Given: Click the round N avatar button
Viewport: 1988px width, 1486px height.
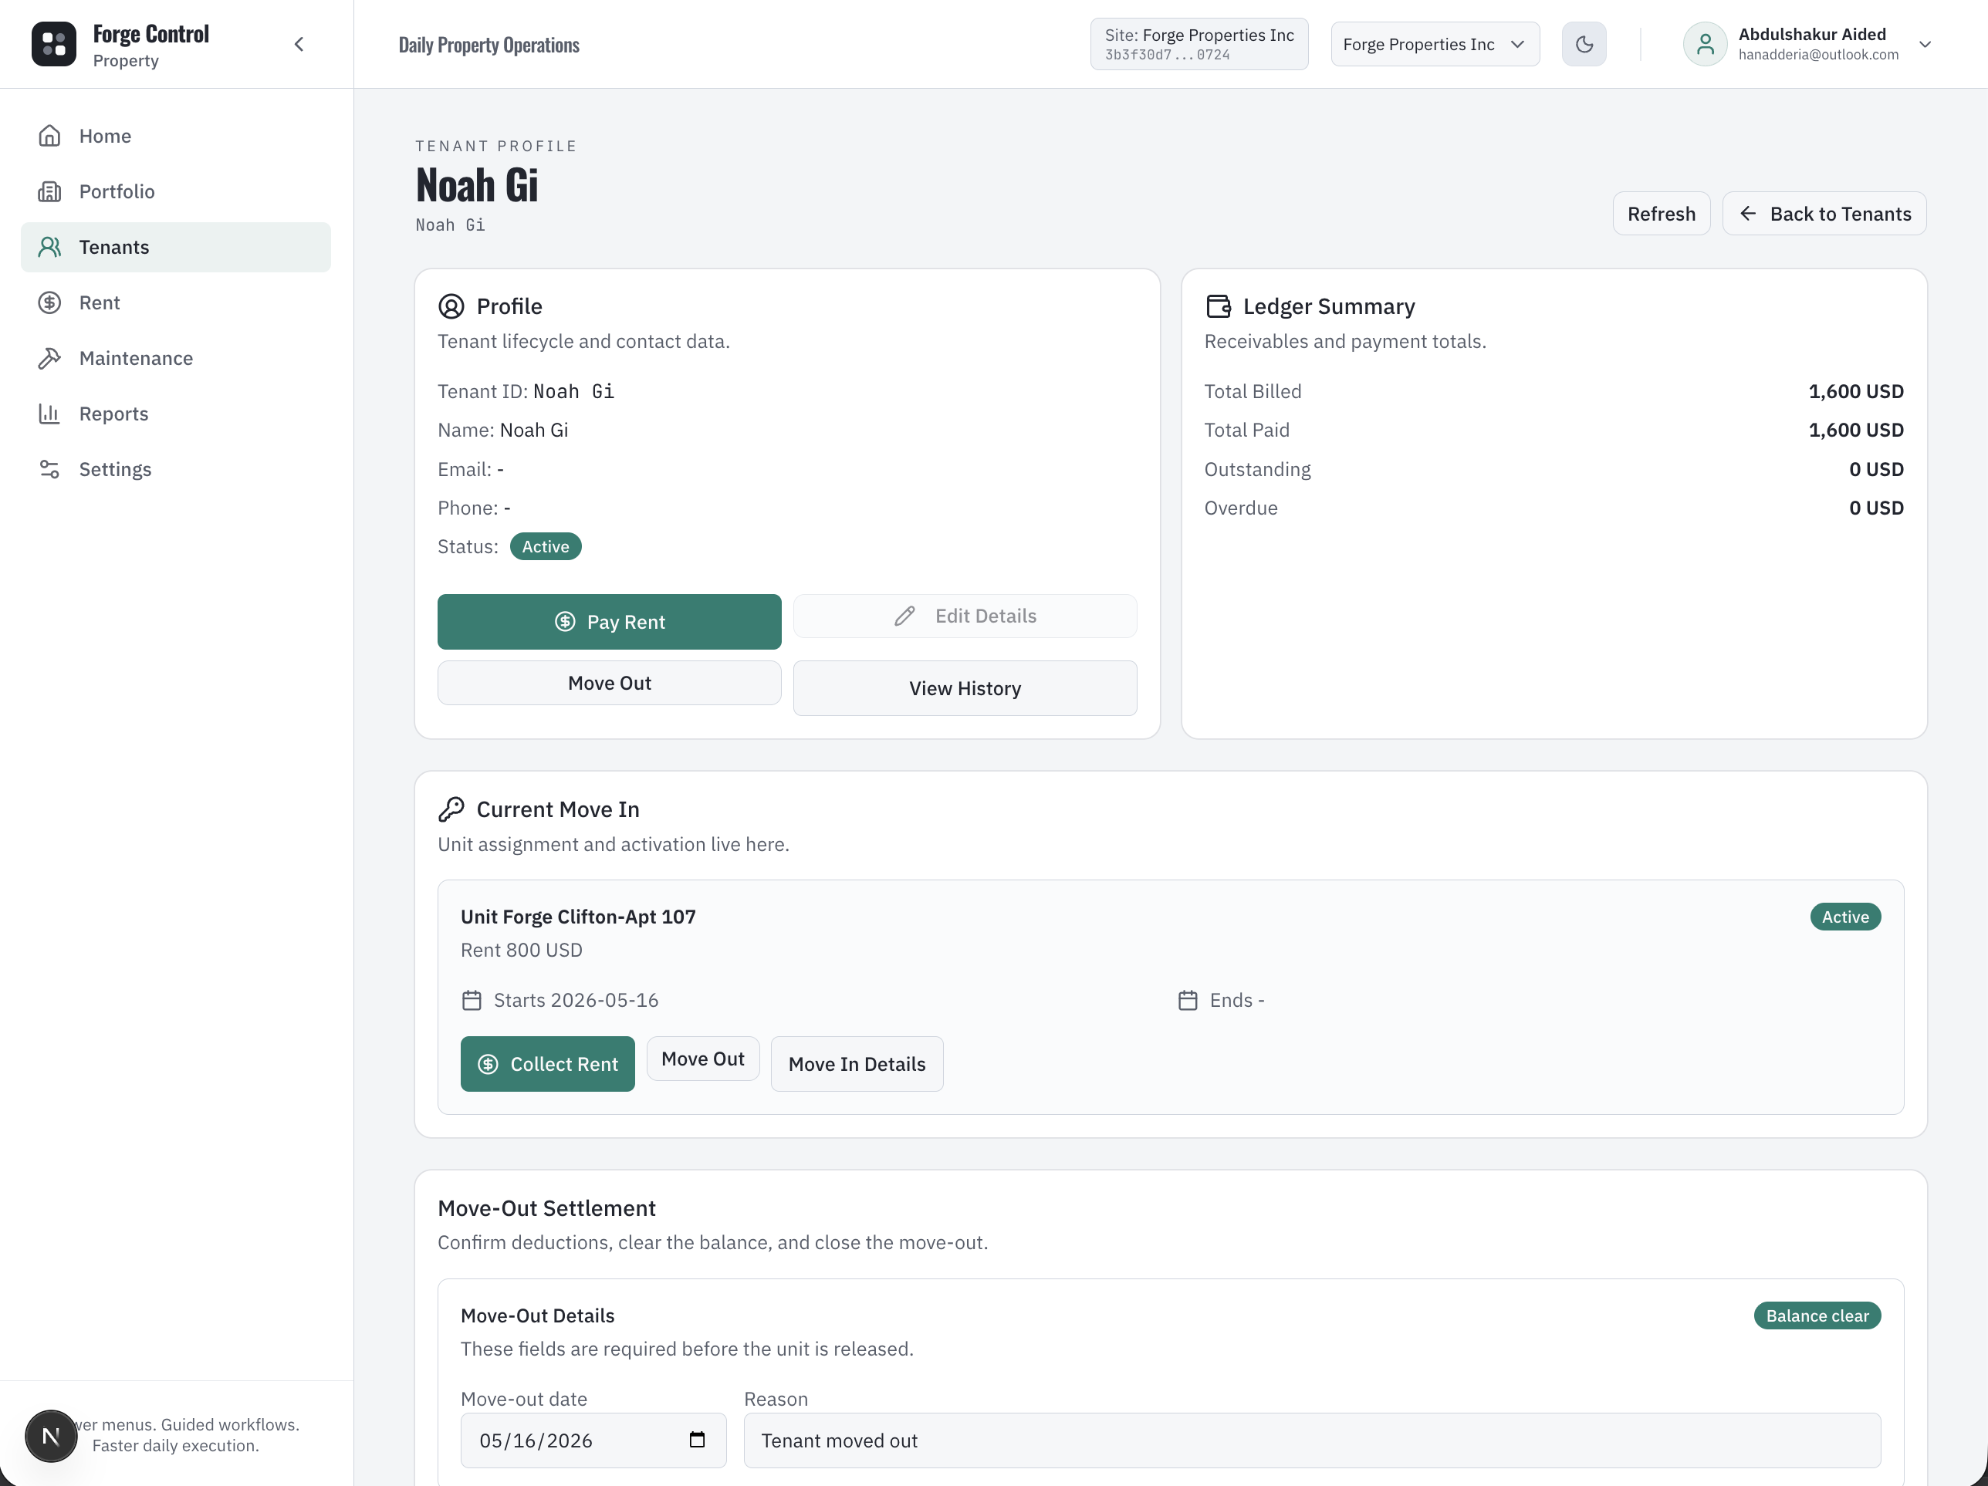Looking at the screenshot, I should tap(51, 1436).
